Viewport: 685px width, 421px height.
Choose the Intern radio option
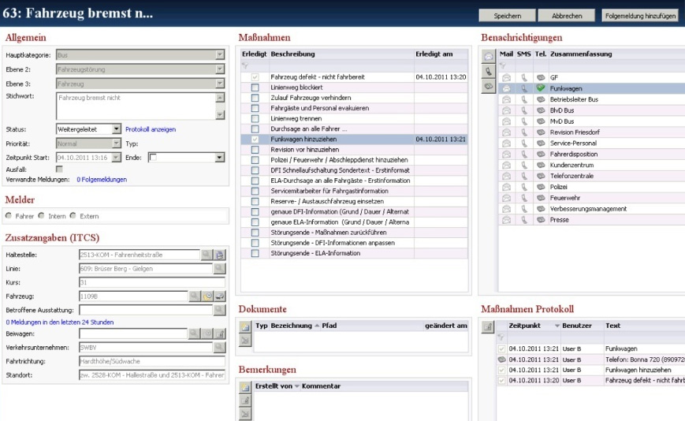point(41,216)
